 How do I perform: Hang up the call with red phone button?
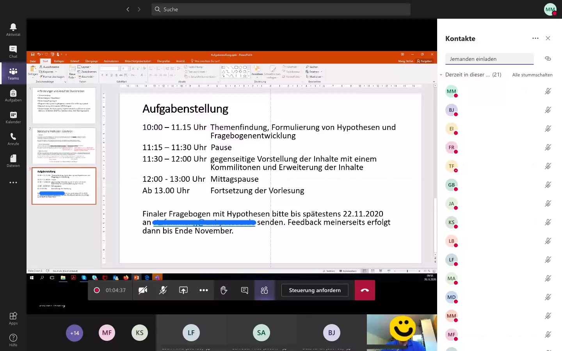click(x=365, y=290)
